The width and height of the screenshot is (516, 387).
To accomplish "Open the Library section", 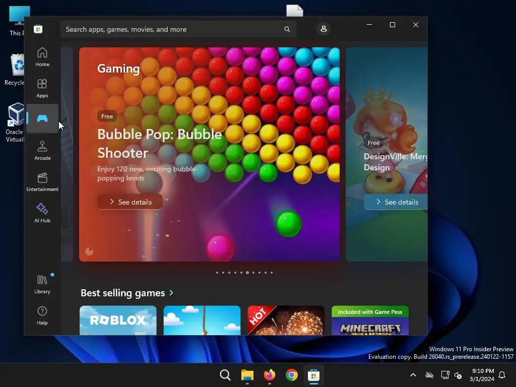I will 42,284.
